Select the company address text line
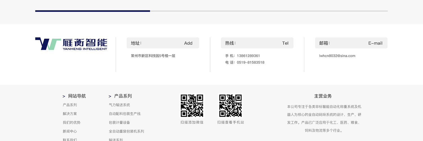Screen dimensions: 423x141 (x=153, y=56)
